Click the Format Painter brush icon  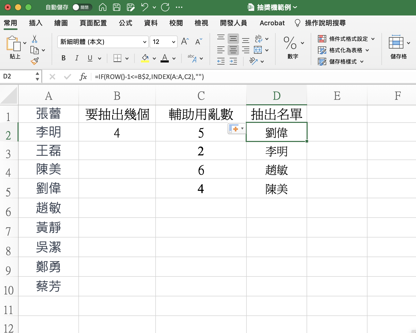(35, 61)
